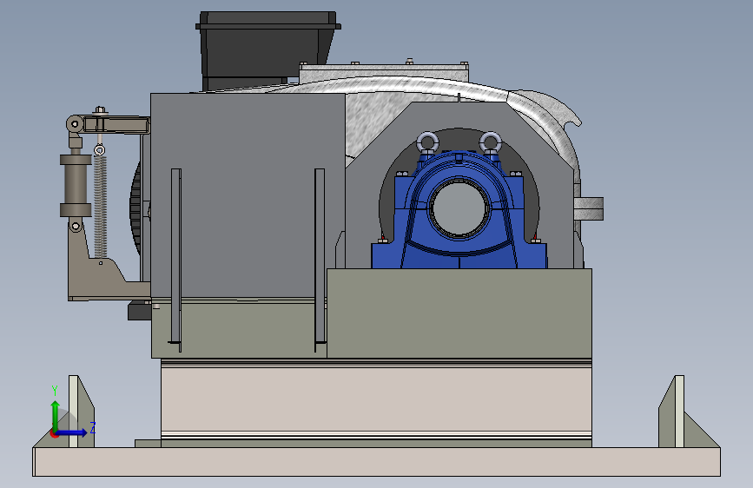
Task: Click the blue Z axis of the triad
Action: click(x=72, y=432)
